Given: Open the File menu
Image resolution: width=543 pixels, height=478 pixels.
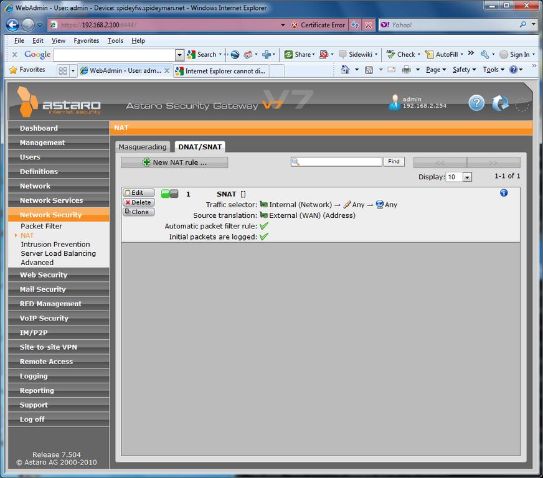Looking at the screenshot, I should click(x=19, y=40).
